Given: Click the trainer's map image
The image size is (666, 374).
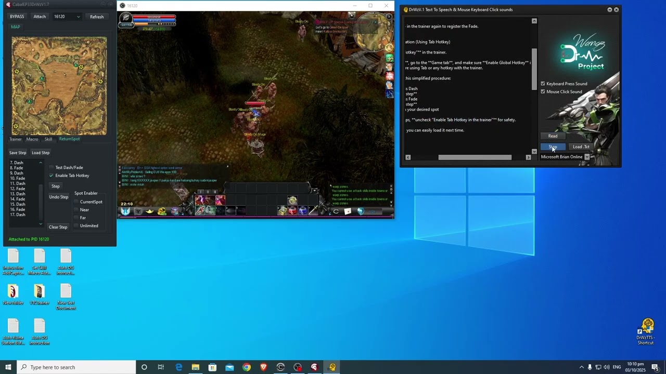Looking at the screenshot, I should pos(59,86).
